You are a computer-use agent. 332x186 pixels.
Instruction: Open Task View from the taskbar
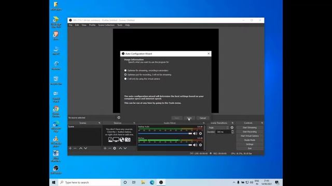pyautogui.click(x=134, y=182)
